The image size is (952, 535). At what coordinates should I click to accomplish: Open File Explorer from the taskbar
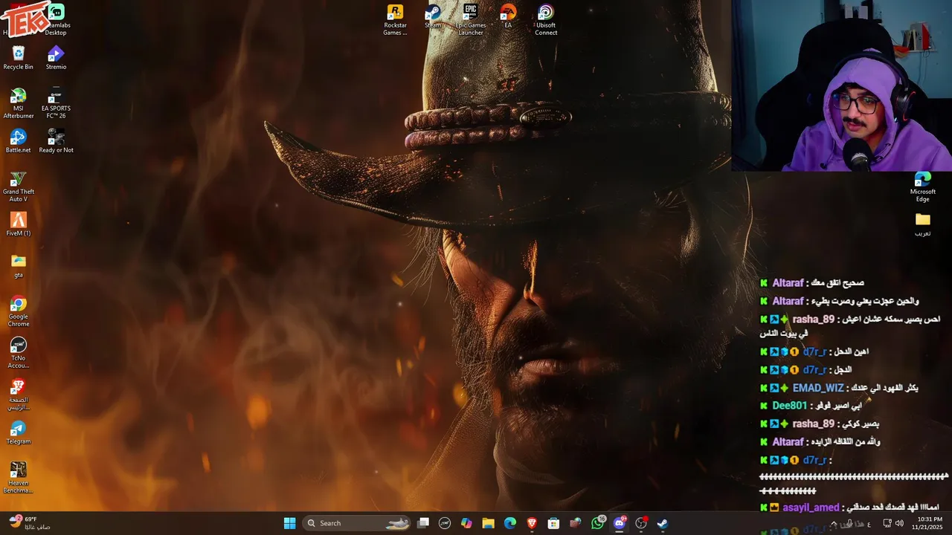(488, 523)
